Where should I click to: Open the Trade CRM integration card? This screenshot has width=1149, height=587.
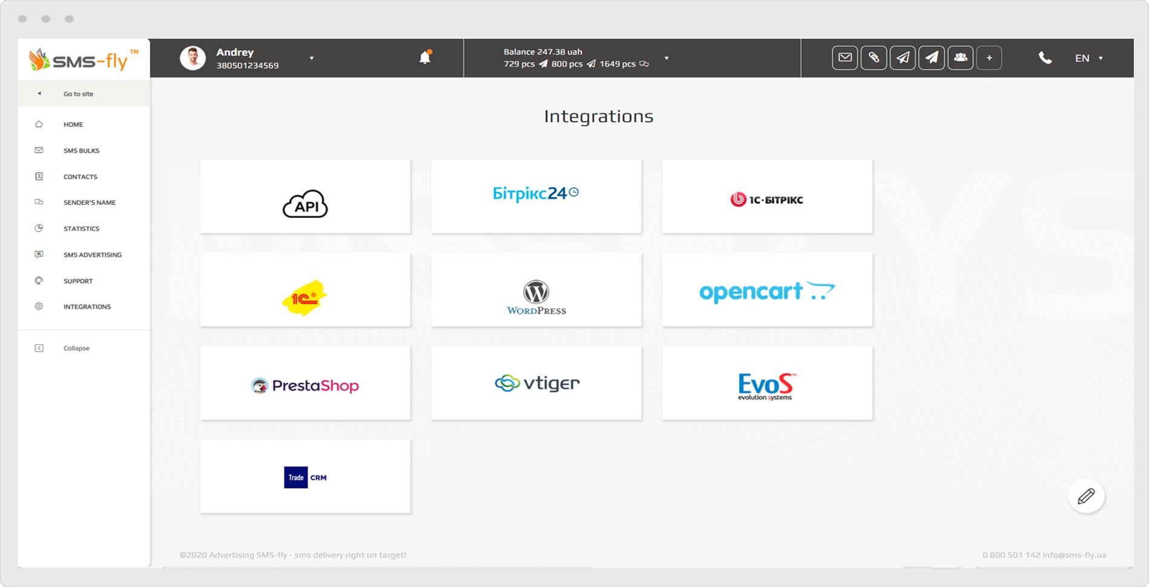(305, 476)
